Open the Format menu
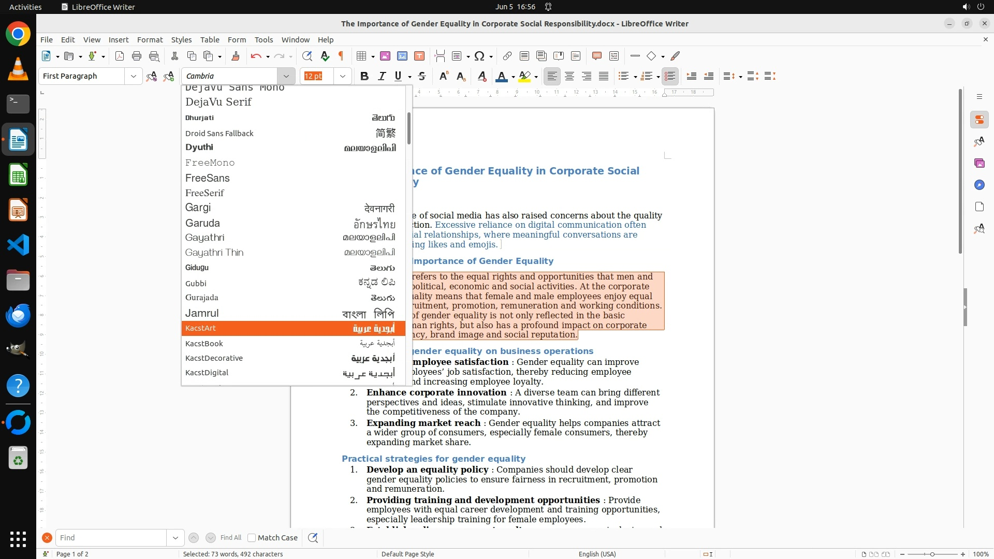The image size is (994, 559). (150, 39)
